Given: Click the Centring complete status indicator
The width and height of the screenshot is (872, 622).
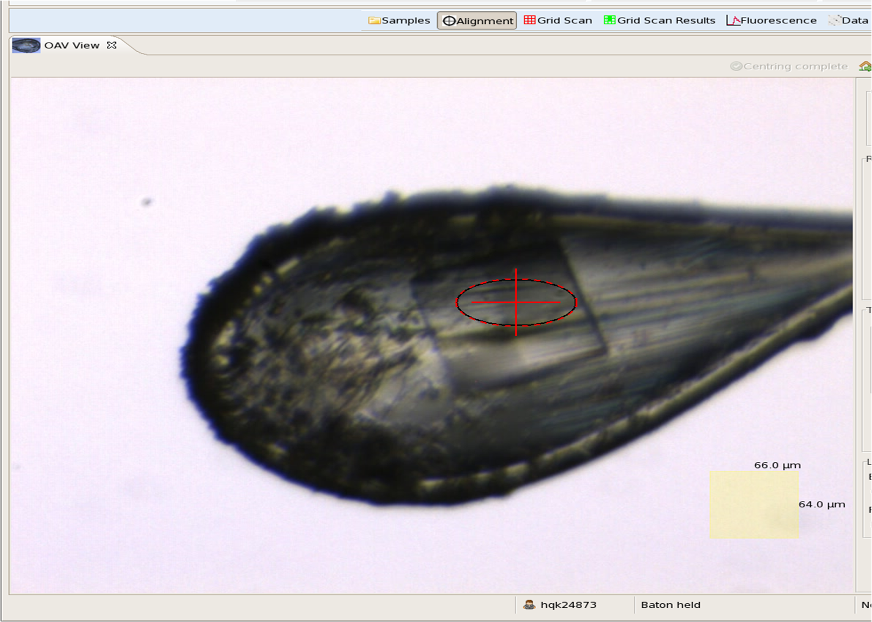Looking at the screenshot, I should [789, 66].
